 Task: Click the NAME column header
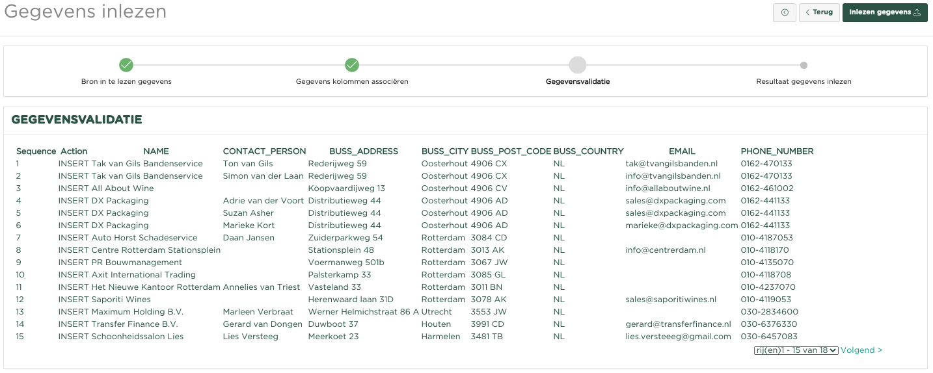[156, 151]
